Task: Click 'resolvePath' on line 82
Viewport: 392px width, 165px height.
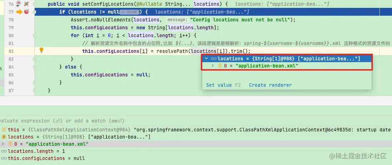Action: tap(172, 51)
